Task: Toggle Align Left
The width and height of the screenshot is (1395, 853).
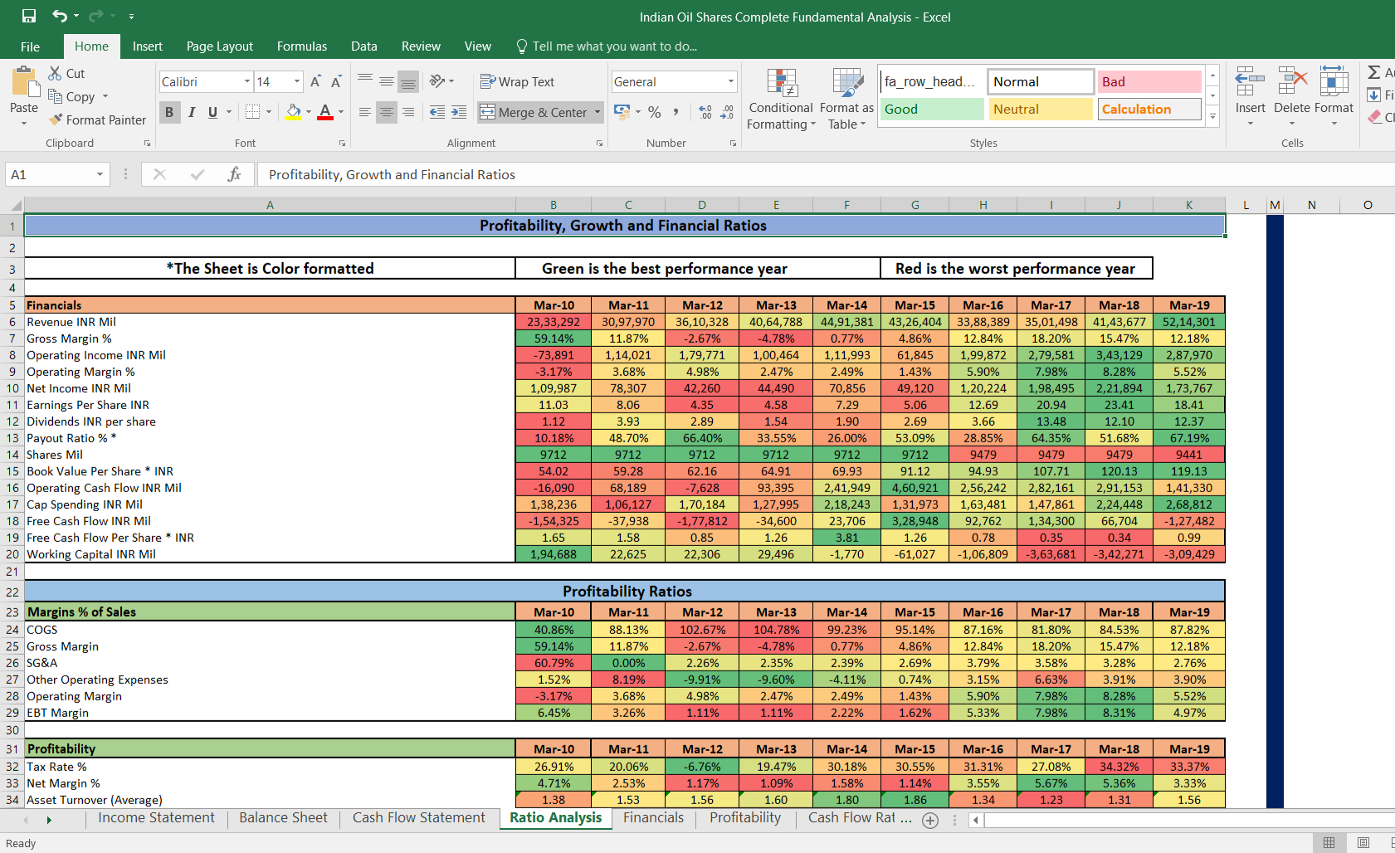Action: click(365, 112)
